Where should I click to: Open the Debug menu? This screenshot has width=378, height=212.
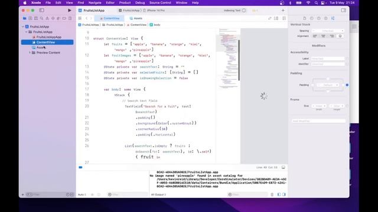[x=140, y=2]
